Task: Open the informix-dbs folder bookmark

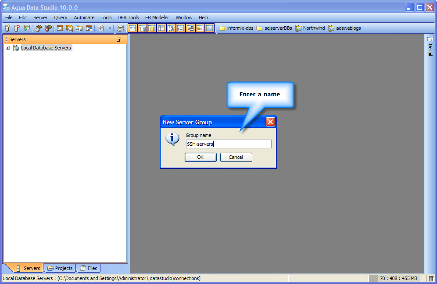Action: pyautogui.click(x=236, y=28)
